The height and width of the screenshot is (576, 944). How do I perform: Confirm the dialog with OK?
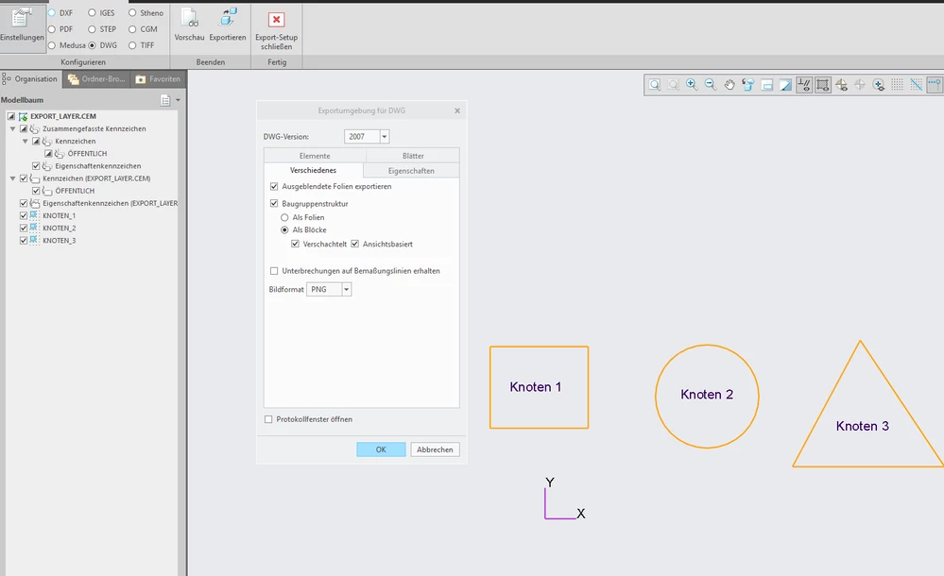click(381, 449)
